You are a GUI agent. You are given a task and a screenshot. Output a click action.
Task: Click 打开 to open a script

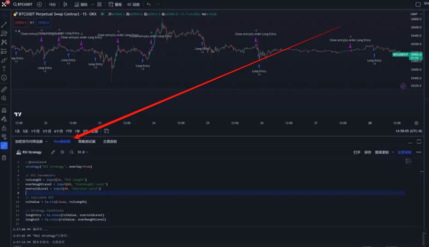coord(357,153)
